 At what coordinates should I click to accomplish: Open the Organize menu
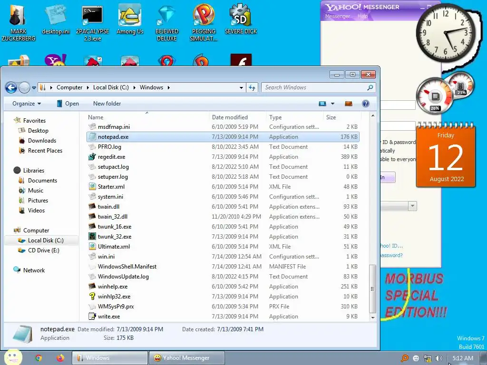click(x=27, y=104)
